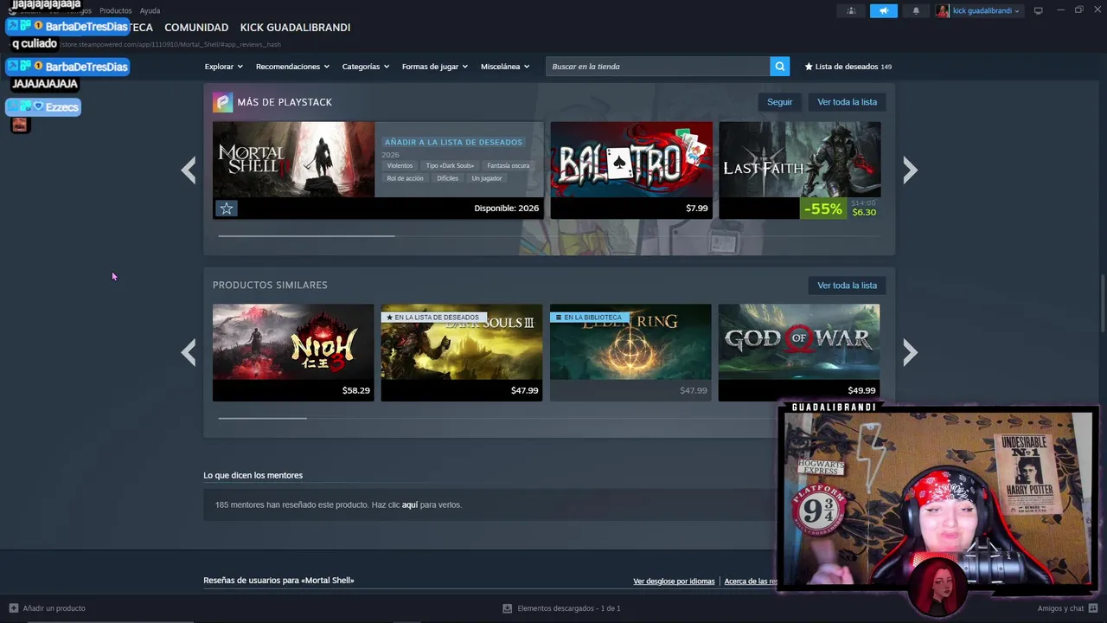The image size is (1107, 623).
Task: Click Balatro's $7.99 price
Action: pyautogui.click(x=696, y=209)
